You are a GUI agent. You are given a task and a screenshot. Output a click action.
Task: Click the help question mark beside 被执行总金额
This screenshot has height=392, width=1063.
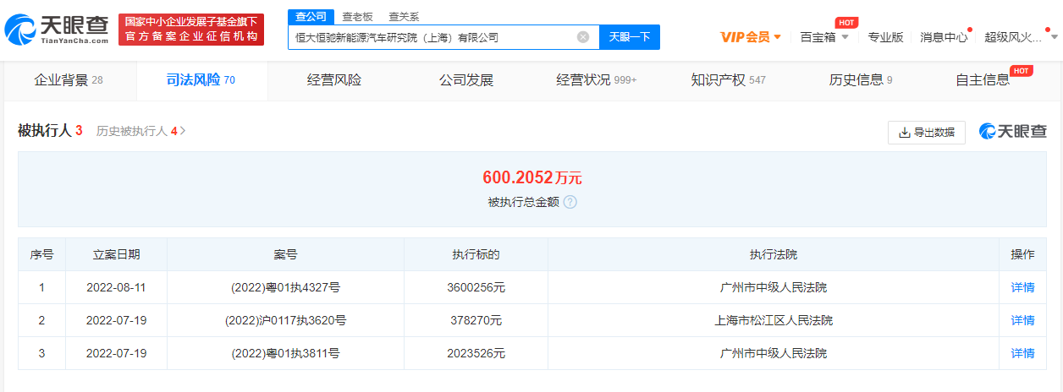tap(570, 203)
